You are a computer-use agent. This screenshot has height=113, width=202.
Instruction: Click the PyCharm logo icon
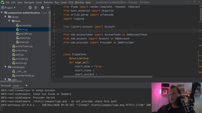(2, 2)
